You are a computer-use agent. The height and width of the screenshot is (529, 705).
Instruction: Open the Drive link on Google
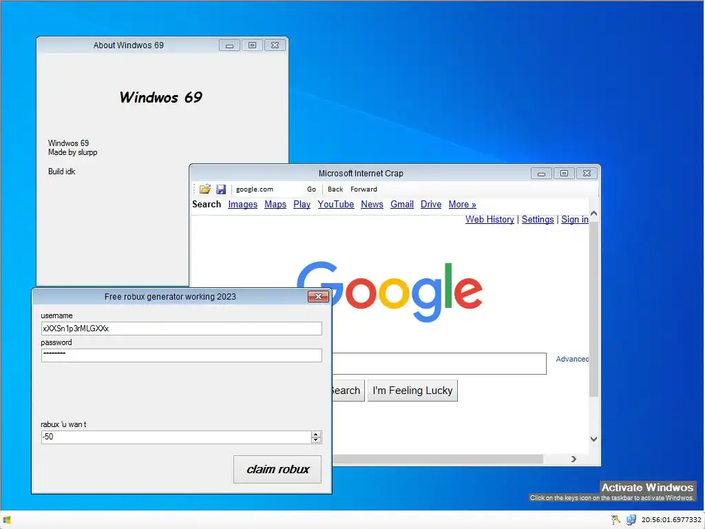click(431, 204)
